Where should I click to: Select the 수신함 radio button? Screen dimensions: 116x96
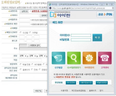[21, 33]
